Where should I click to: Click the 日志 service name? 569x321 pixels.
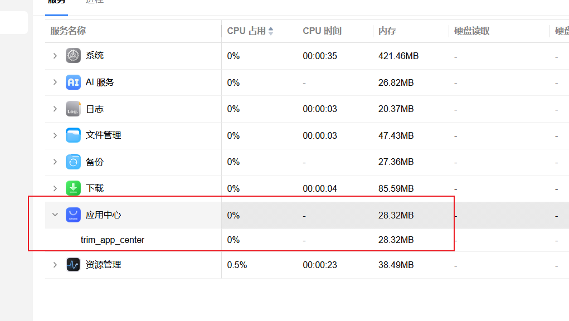pos(94,109)
